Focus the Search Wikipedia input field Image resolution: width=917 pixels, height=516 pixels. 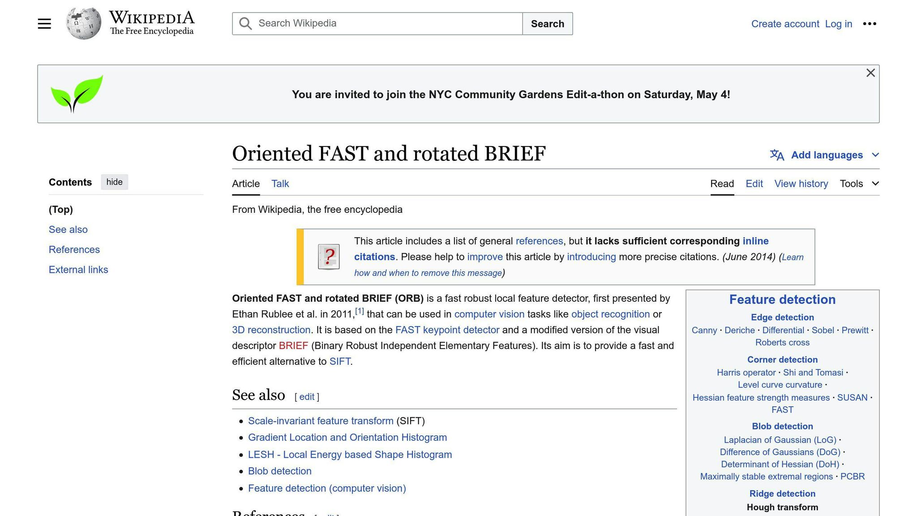click(x=377, y=24)
